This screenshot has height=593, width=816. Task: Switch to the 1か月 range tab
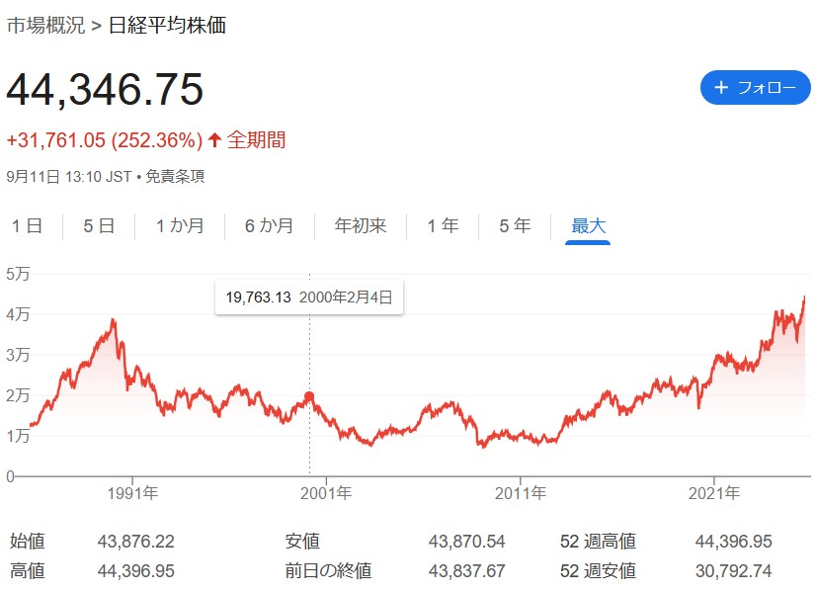pyautogui.click(x=180, y=226)
